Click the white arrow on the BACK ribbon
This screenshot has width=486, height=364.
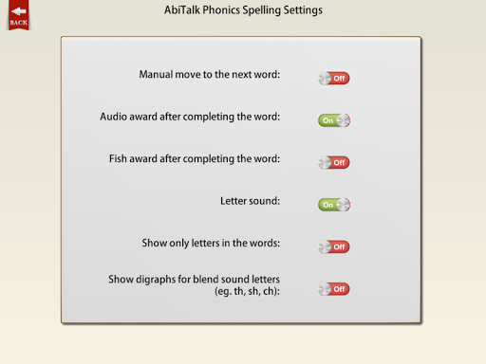(x=19, y=11)
